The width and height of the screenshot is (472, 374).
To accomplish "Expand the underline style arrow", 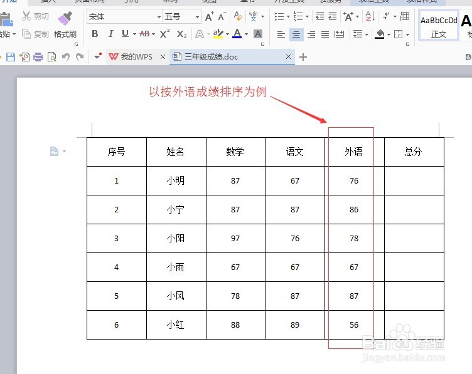I will [134, 34].
